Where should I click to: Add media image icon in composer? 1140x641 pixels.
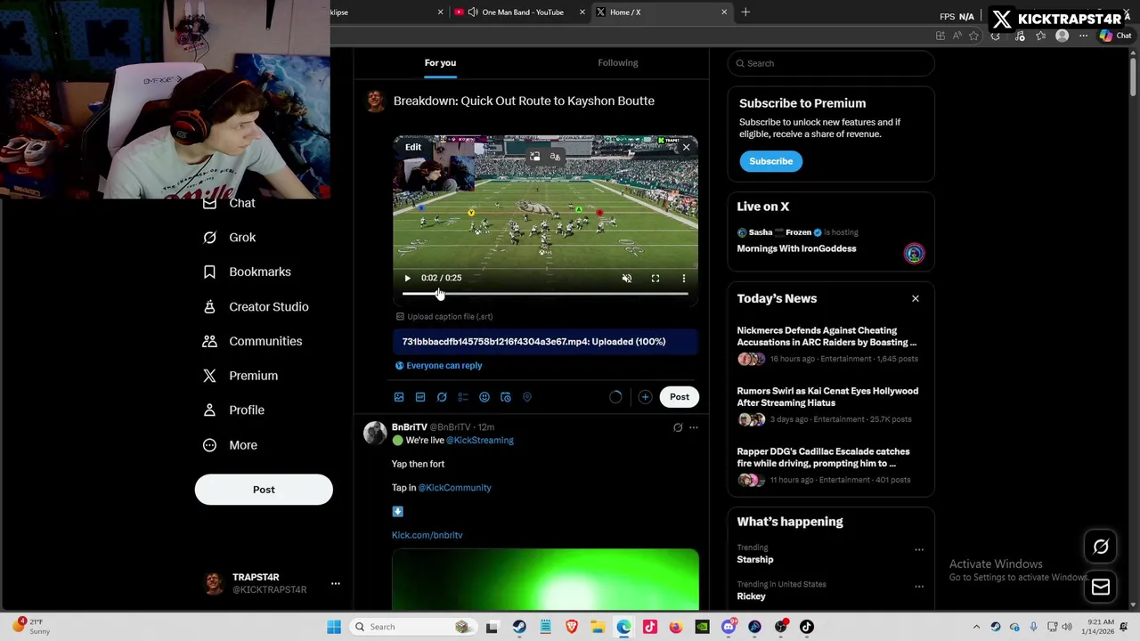pos(399,397)
